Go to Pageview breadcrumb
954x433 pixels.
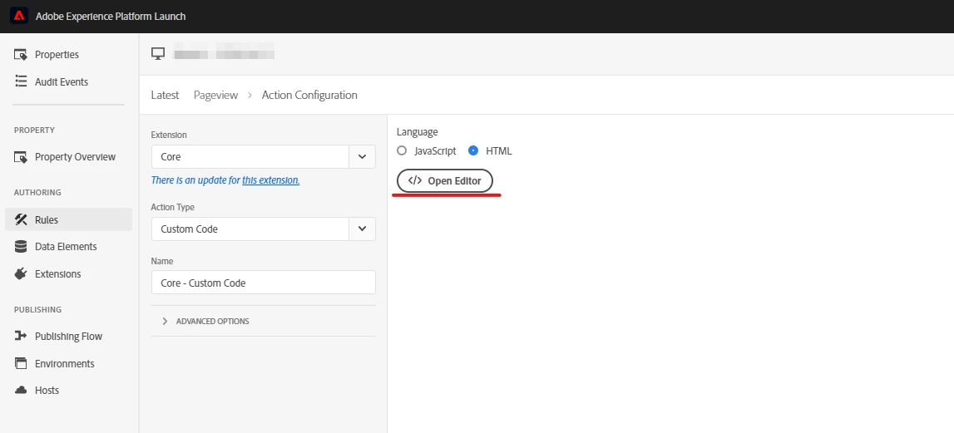coord(215,96)
